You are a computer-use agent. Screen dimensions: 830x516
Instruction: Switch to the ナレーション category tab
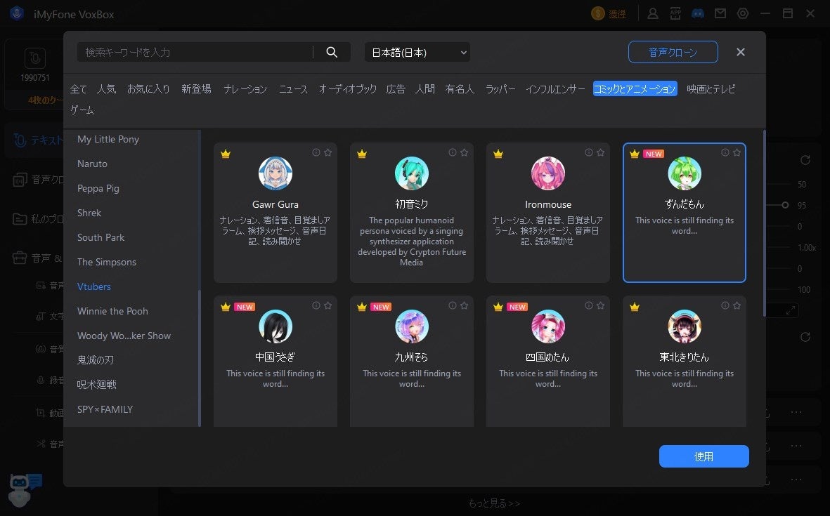point(245,89)
